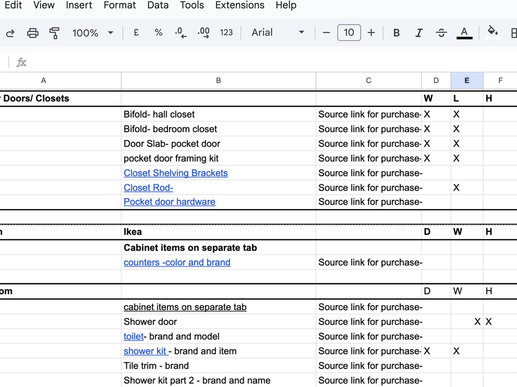Select the Bifold- bedroom closet cell
This screenshot has height=387, width=517.
pos(218,129)
